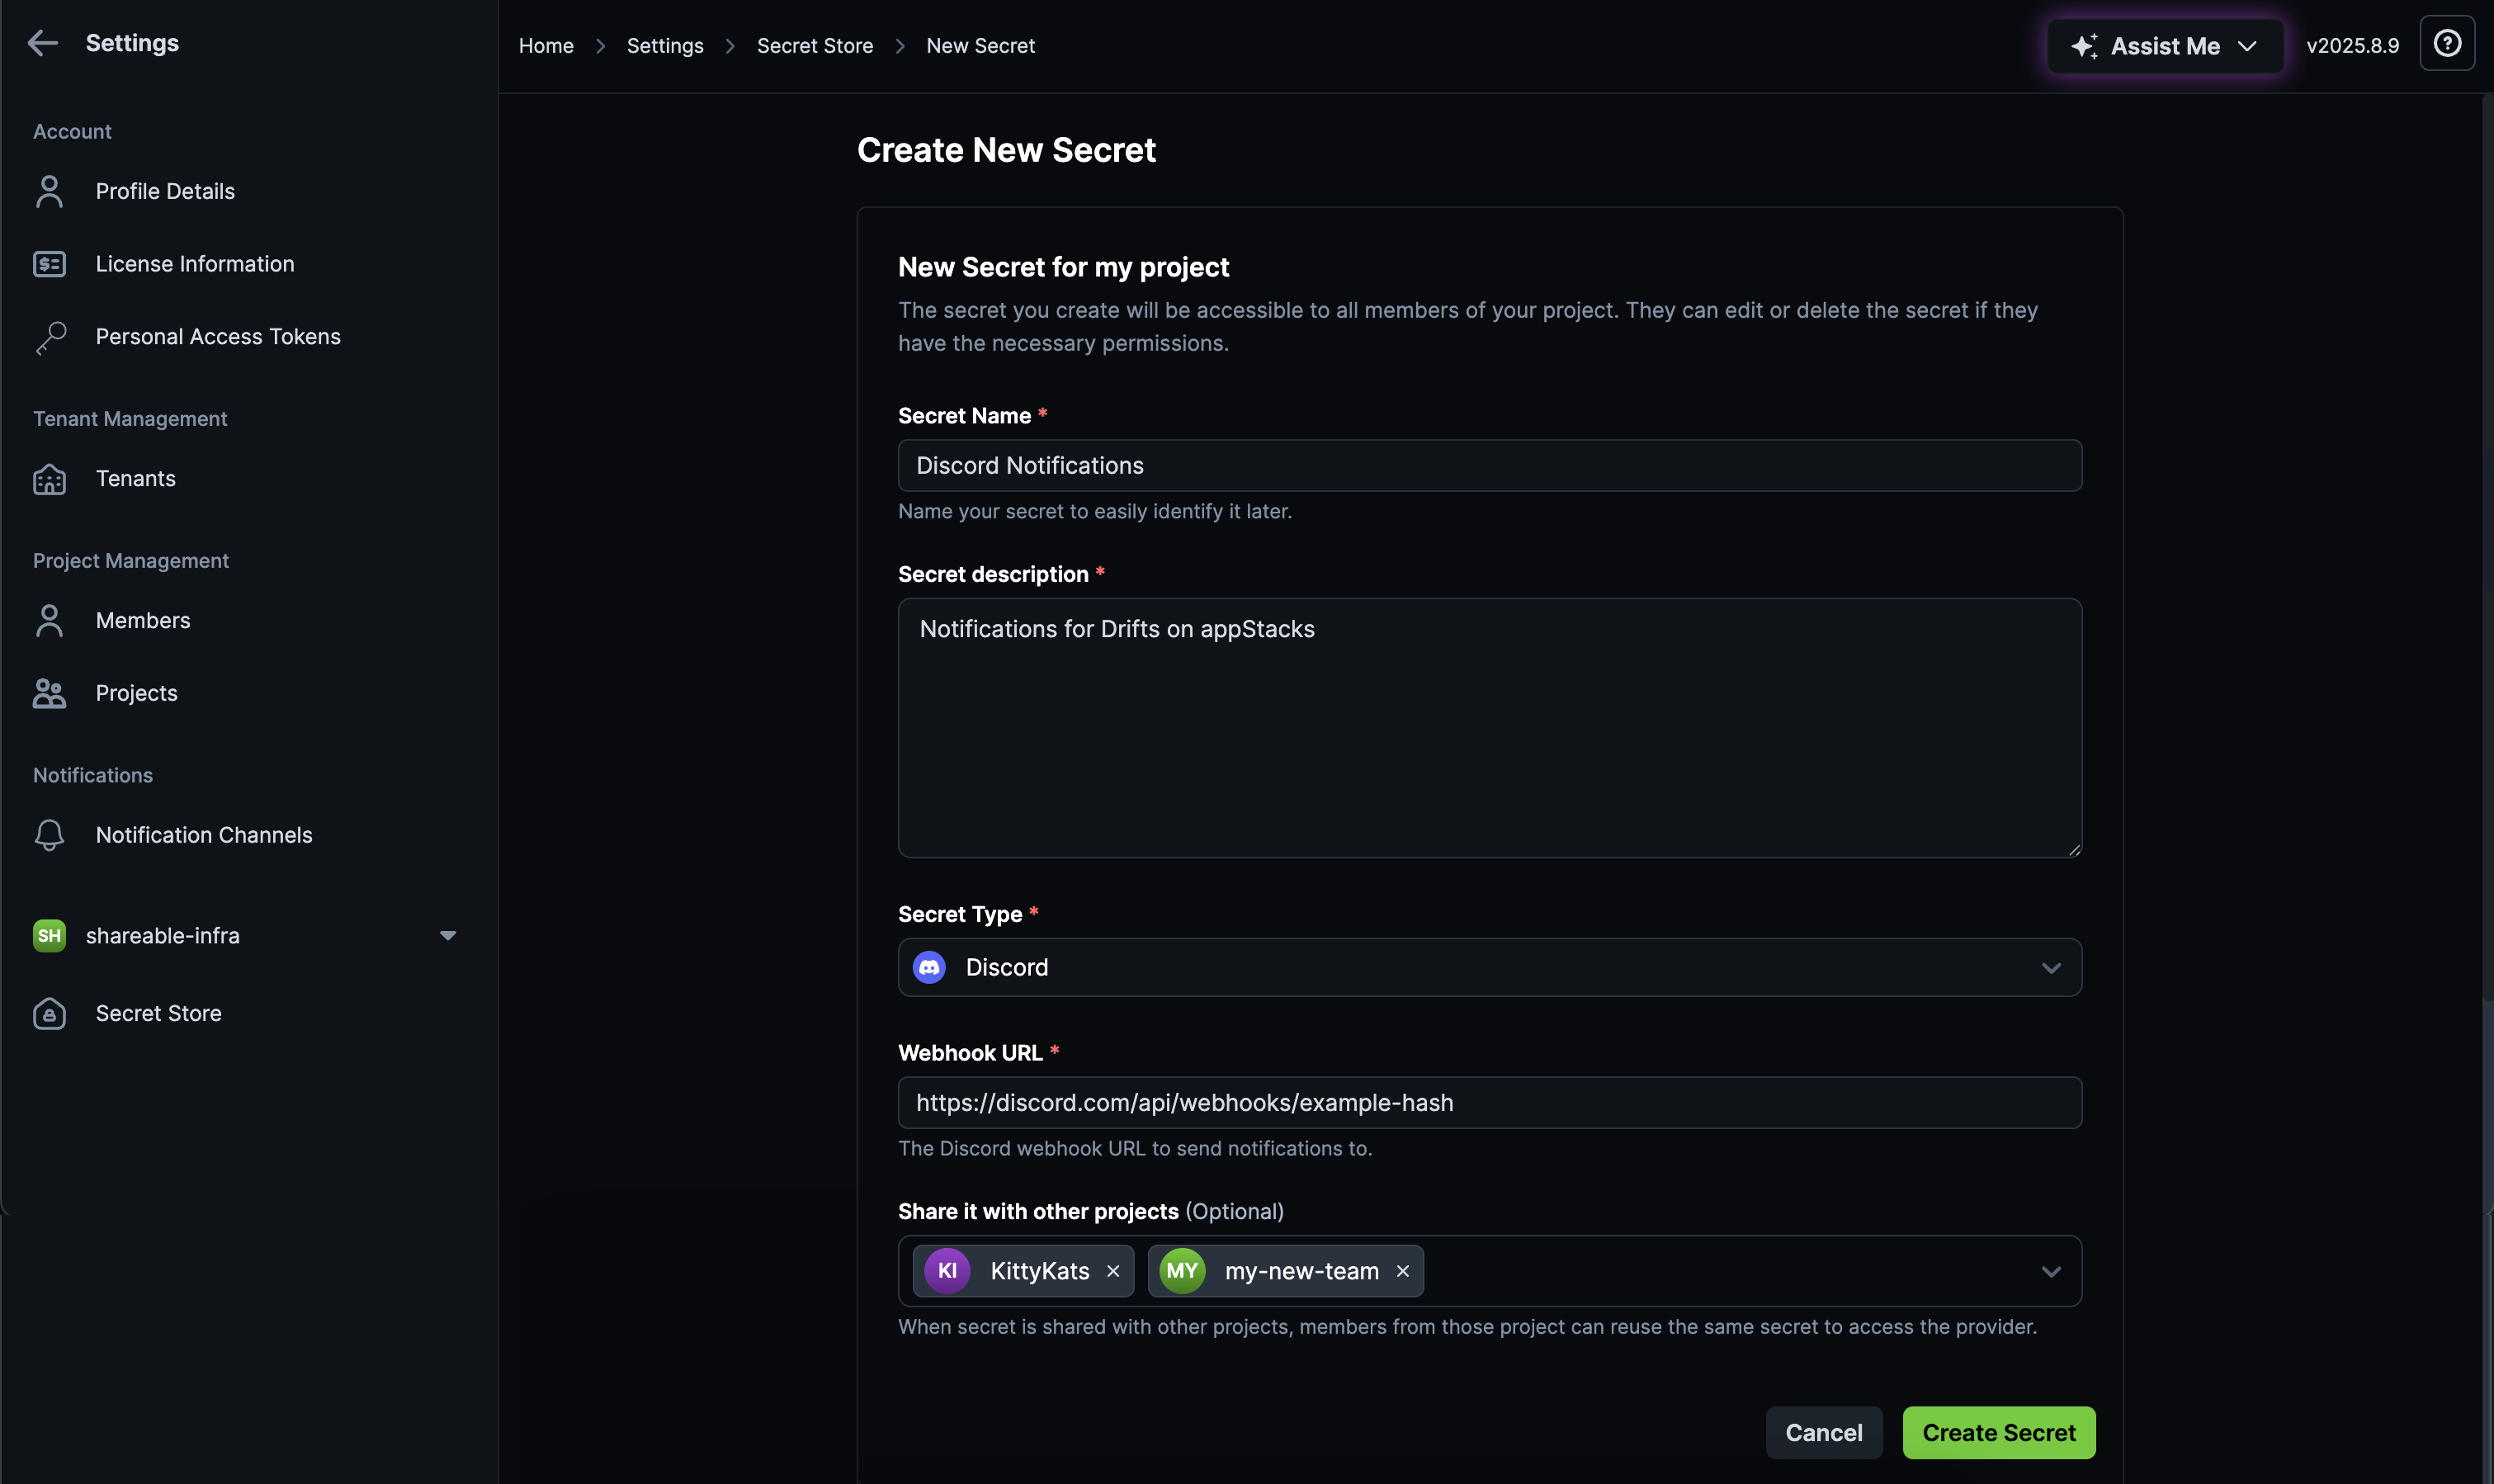
Task: Remove my-new-team project chip
Action: (x=1402, y=1271)
